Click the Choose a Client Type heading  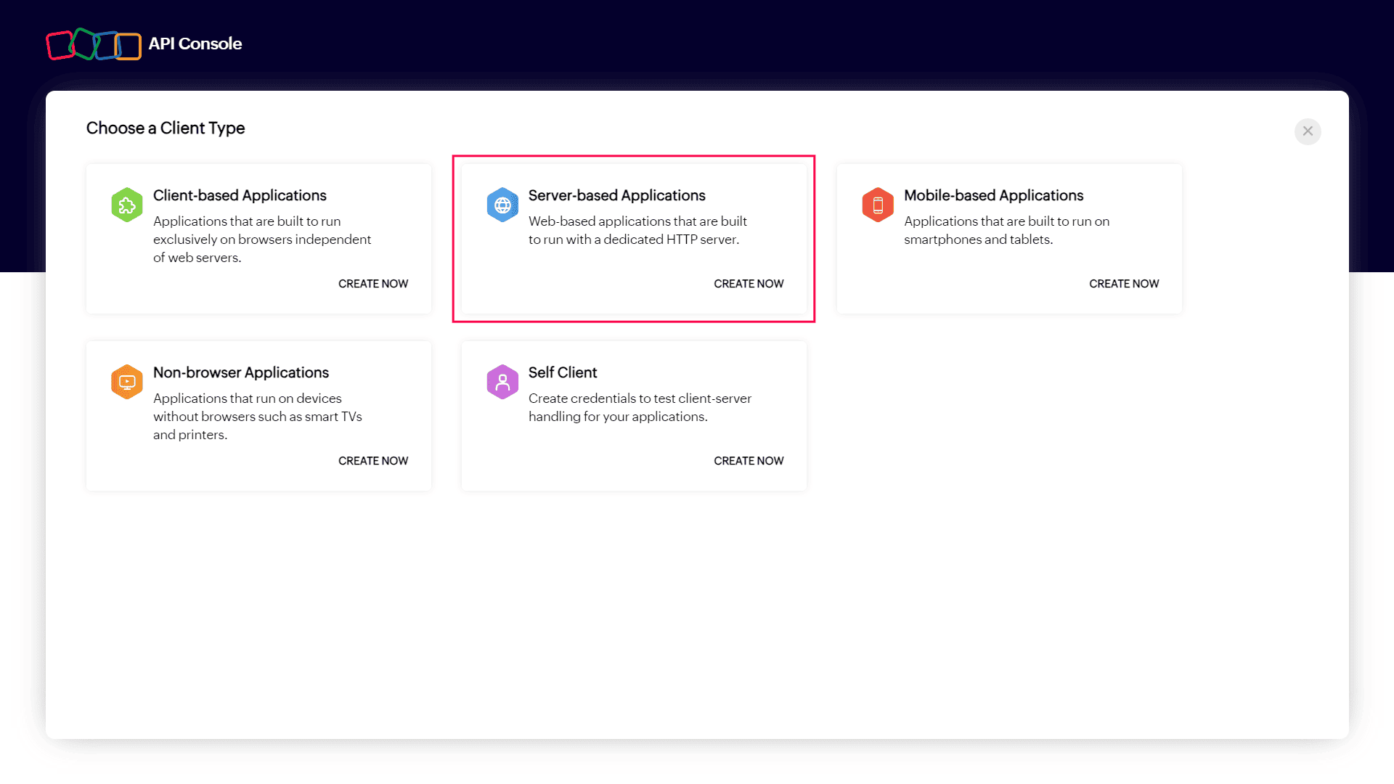point(166,128)
